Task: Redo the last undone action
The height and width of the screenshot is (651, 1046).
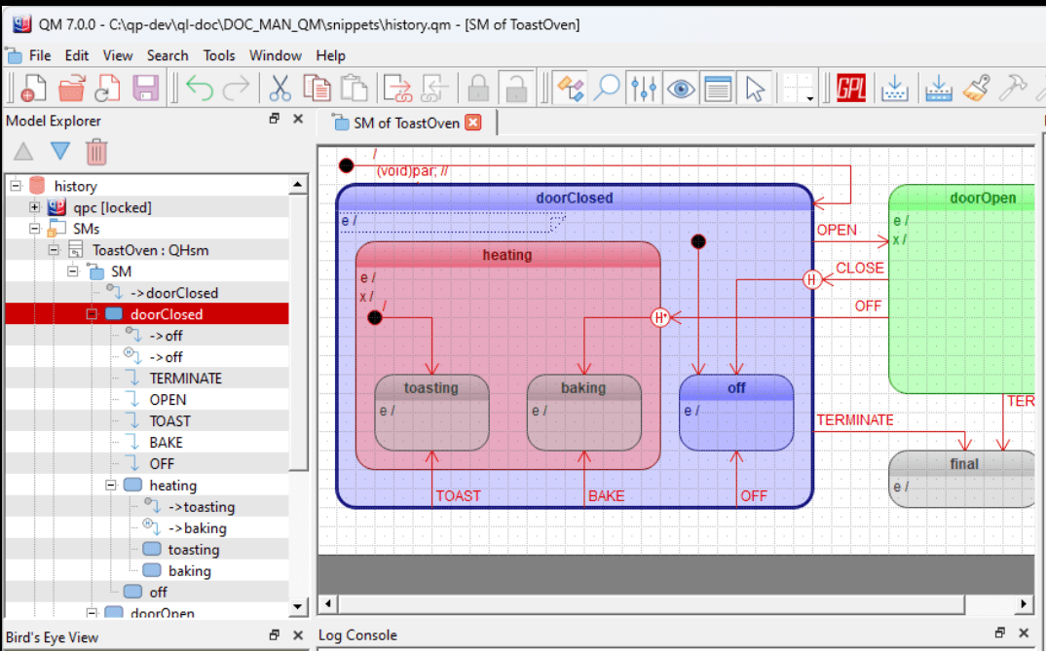Action: pos(236,88)
